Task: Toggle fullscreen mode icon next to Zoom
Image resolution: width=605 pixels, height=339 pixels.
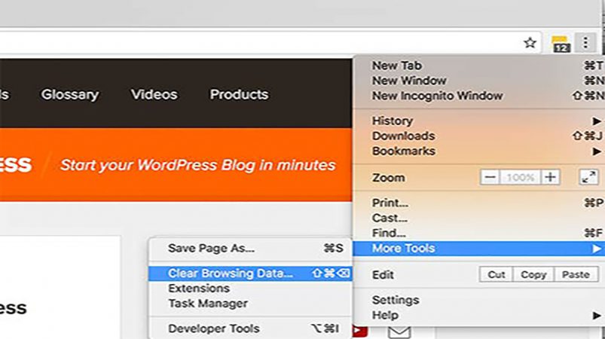Action: (588, 177)
